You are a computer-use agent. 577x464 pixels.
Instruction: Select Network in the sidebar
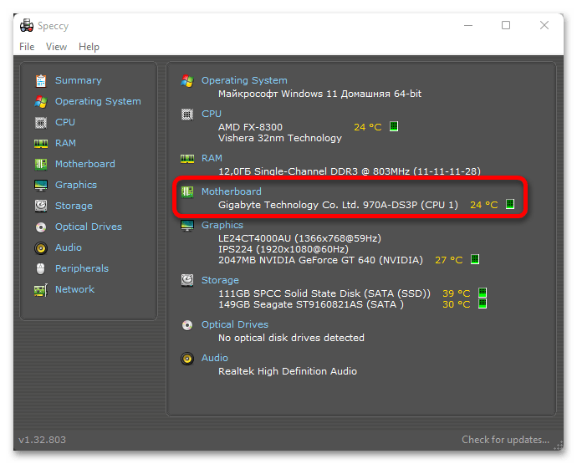(x=74, y=289)
